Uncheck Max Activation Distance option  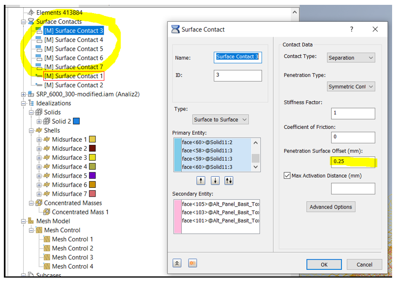click(286, 175)
